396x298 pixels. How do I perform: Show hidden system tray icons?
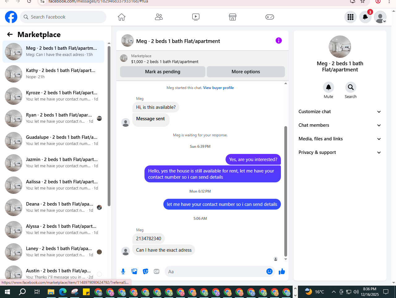point(334,292)
